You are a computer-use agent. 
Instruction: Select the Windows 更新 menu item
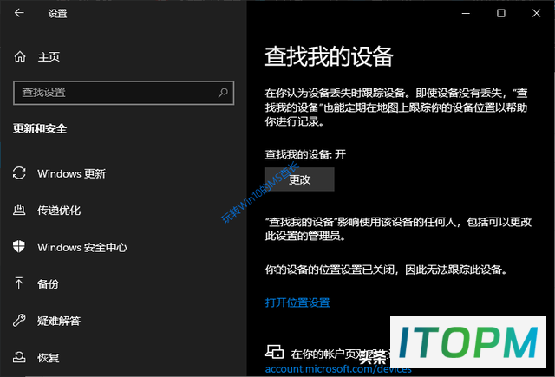71,173
